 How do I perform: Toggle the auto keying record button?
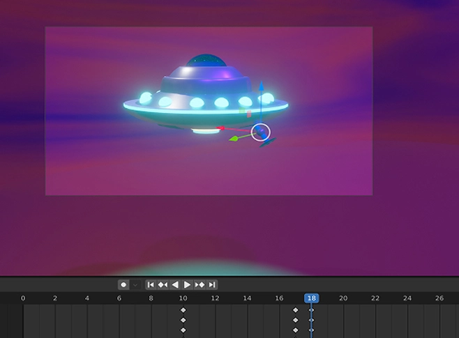point(123,285)
